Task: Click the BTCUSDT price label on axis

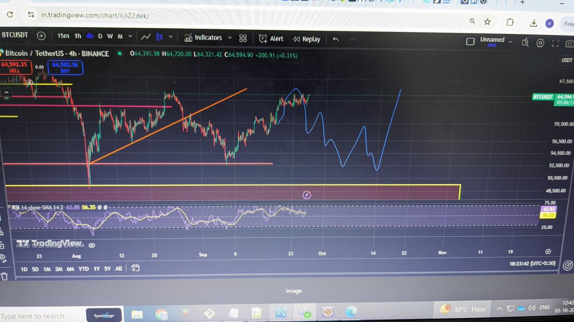Action: (x=543, y=97)
